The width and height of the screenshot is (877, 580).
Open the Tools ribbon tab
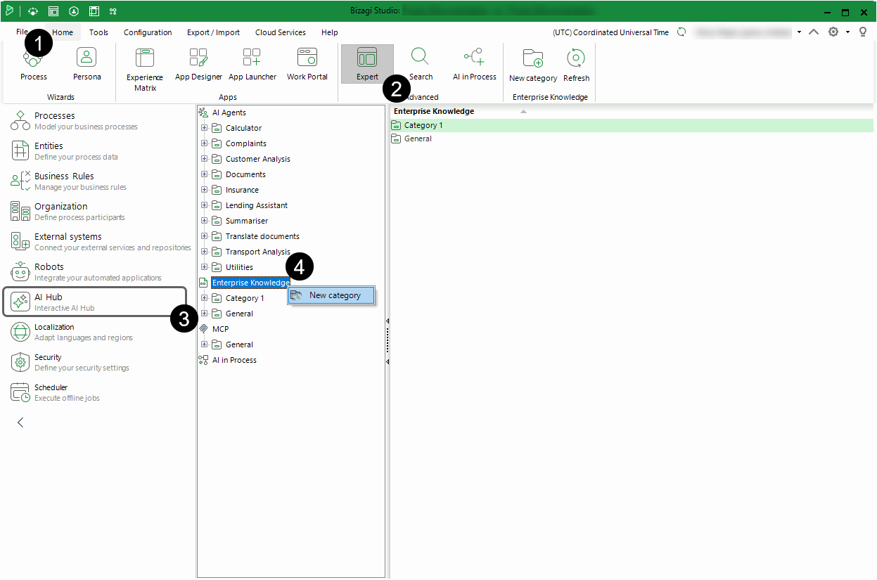[98, 32]
